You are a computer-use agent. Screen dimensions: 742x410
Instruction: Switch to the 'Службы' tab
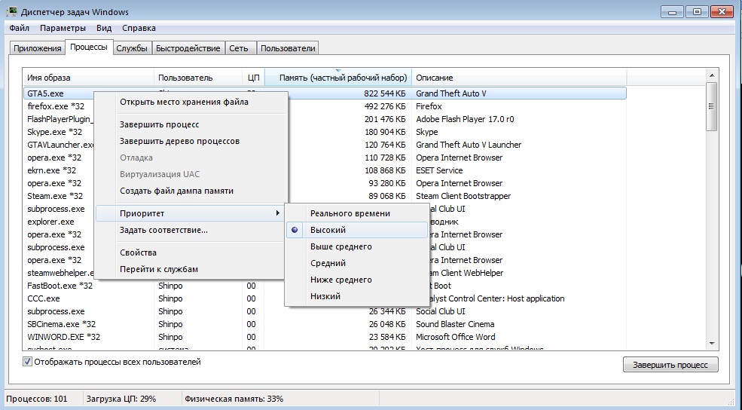[x=132, y=48]
